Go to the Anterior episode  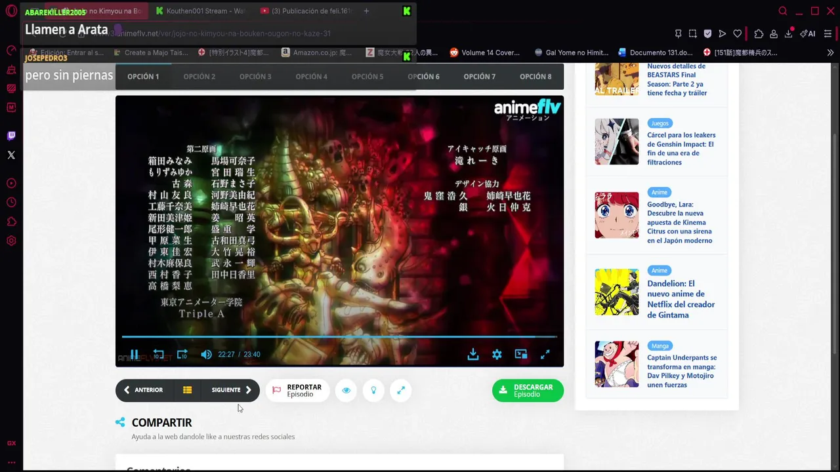click(x=144, y=390)
